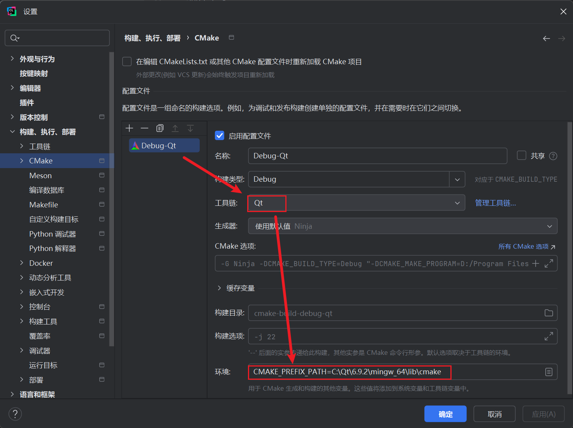Click the settings search field

57,38
